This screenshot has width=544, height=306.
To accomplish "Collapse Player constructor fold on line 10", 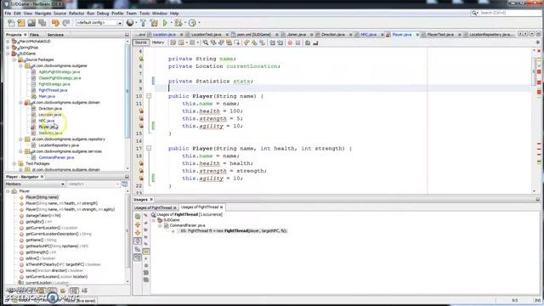I will [x=149, y=96].
